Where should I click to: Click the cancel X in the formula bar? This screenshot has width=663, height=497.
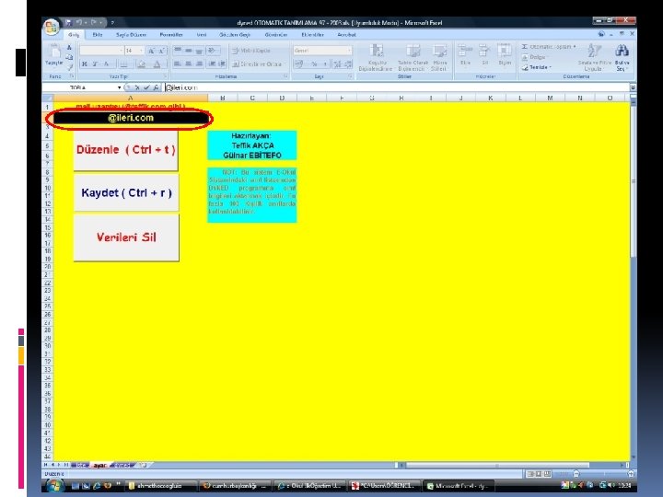point(137,87)
